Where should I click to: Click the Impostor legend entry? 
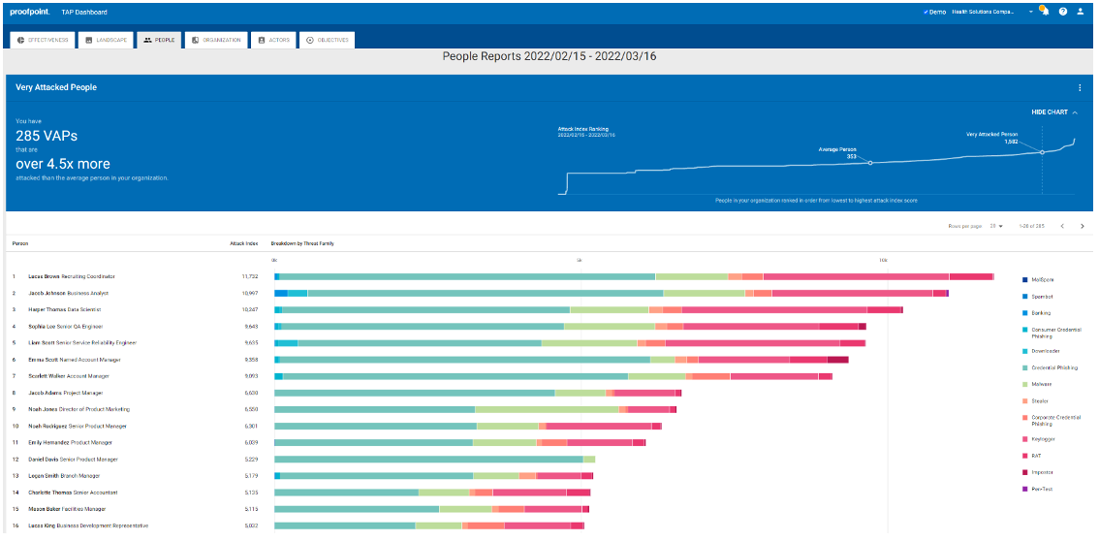point(1037,473)
